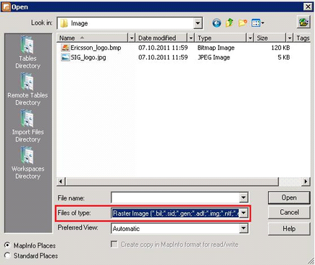
Task: Sort files by Date modified header
Action: 161,38
